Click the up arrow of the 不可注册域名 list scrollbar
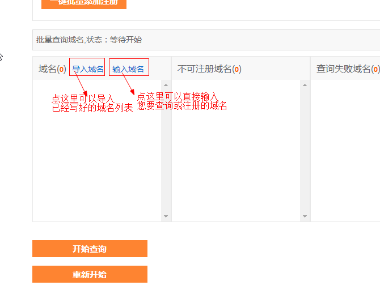Image resolution: width=380 pixels, height=294 pixels. click(305, 86)
